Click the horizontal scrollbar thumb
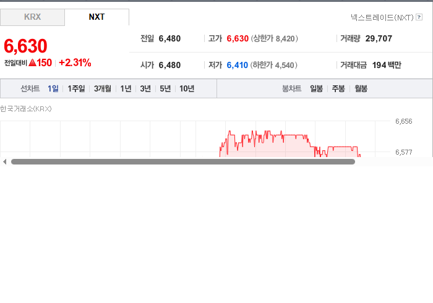The height and width of the screenshot is (303, 433). click(183, 162)
